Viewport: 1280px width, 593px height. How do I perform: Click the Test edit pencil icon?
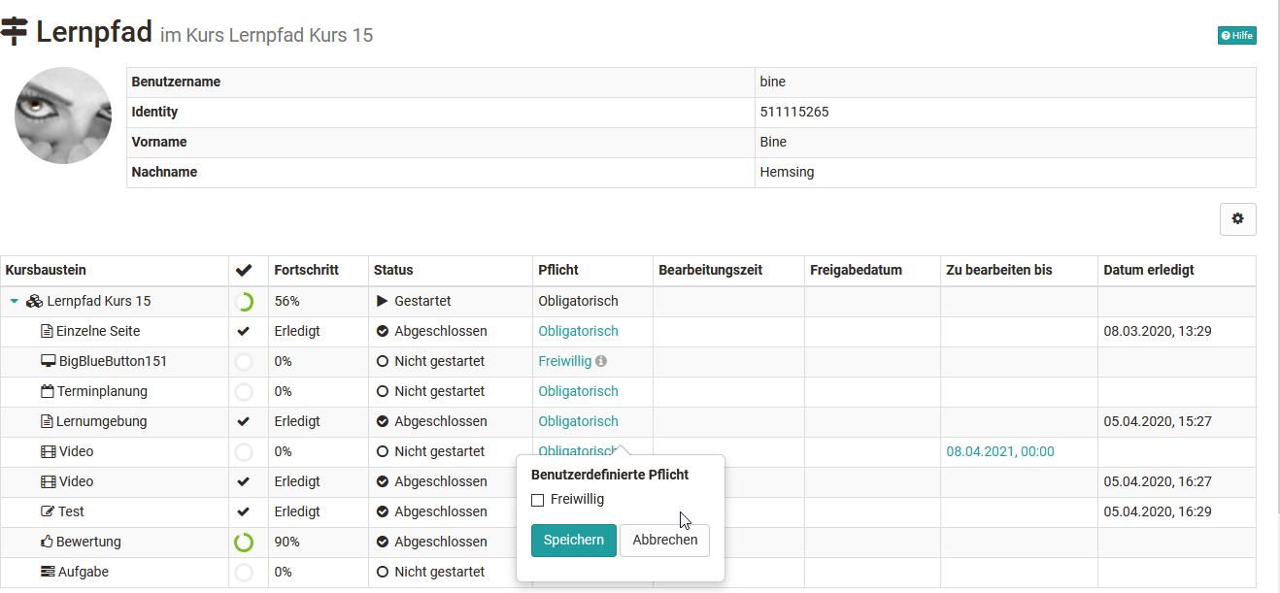tap(48, 511)
